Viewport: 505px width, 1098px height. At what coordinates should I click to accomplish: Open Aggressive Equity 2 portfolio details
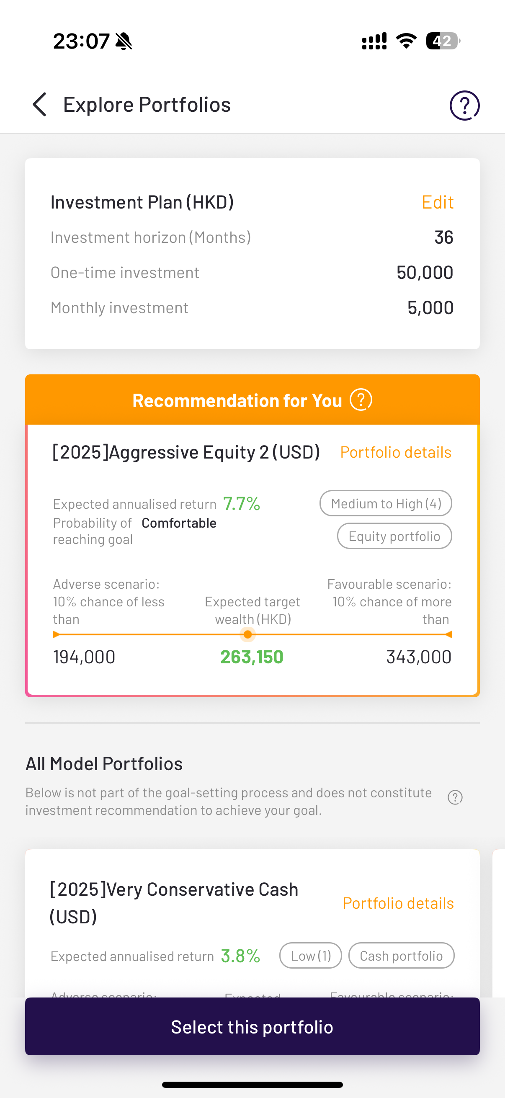[395, 452]
